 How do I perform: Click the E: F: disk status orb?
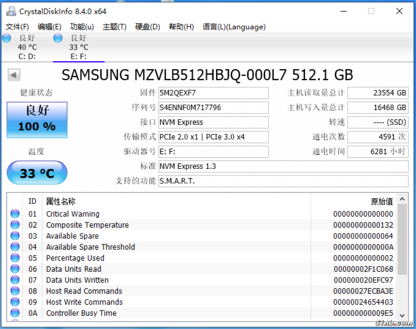[x=58, y=38]
